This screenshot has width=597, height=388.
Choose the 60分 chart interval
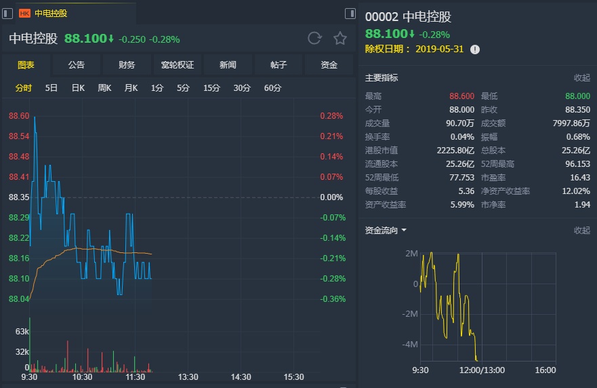(272, 88)
